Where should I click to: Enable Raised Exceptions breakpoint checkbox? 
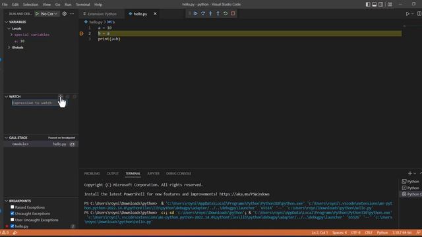click(x=13, y=207)
